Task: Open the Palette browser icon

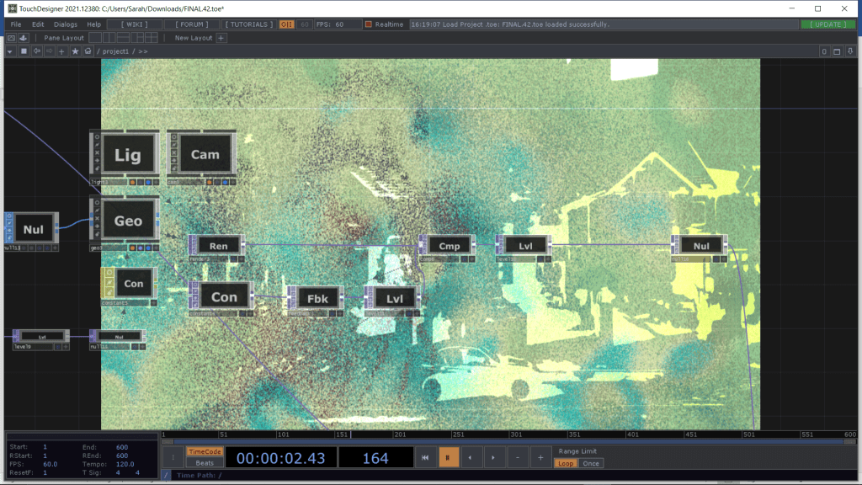Action: point(24,38)
